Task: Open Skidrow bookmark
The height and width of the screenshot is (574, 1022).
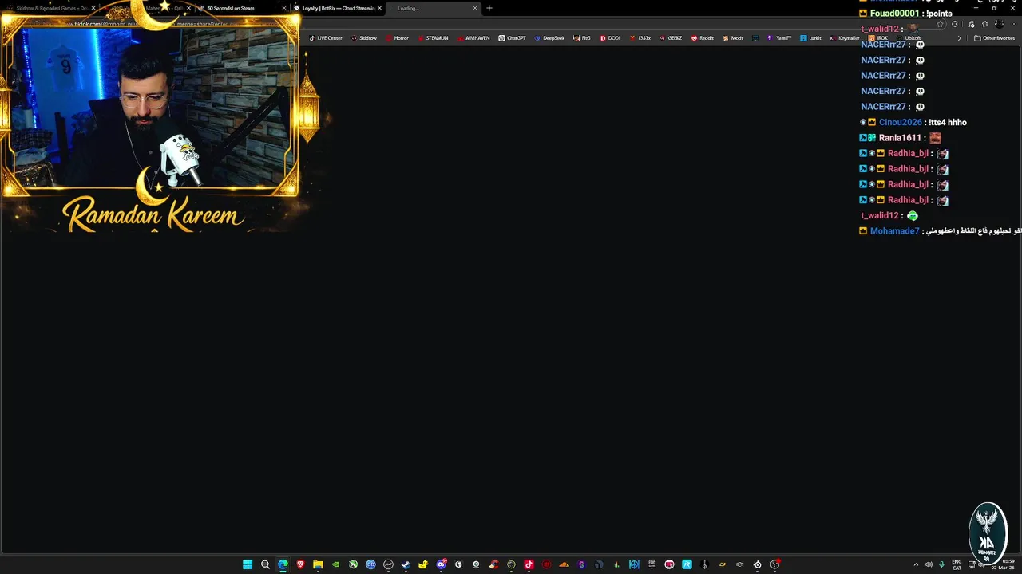Action: (x=364, y=38)
